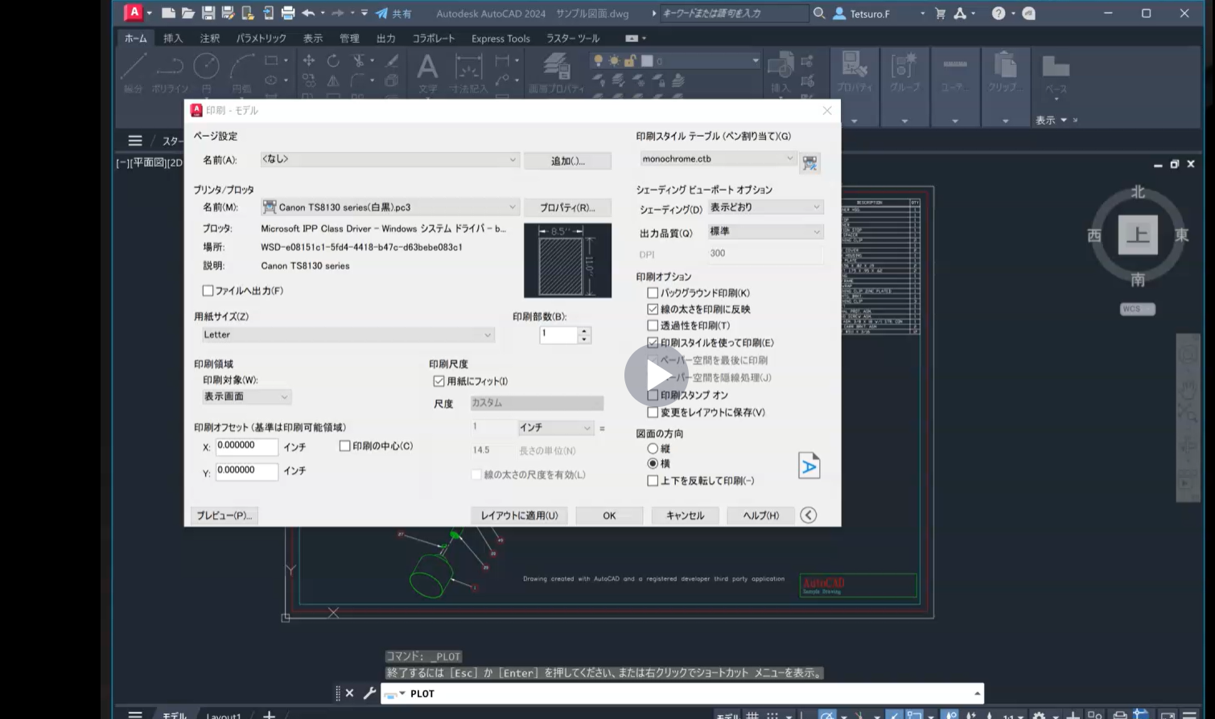Open the file tabs hamburger menu

[134, 141]
